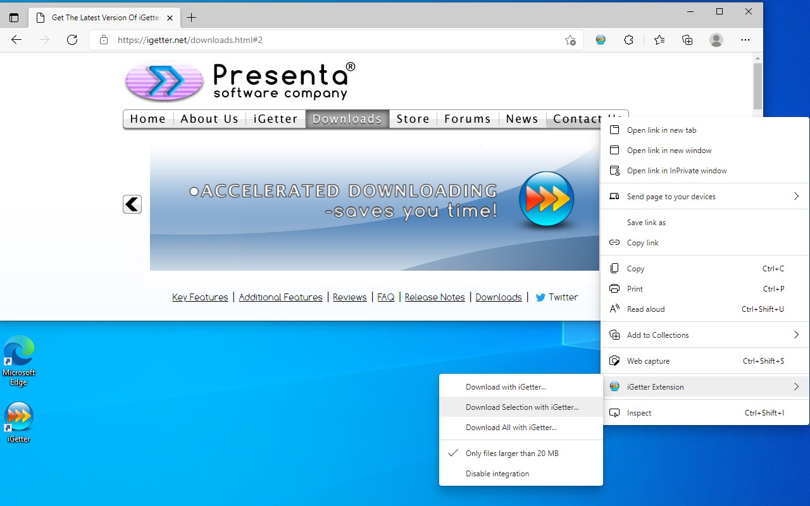
Task: Click the page vertical scrollbar thumb
Action: point(757,87)
